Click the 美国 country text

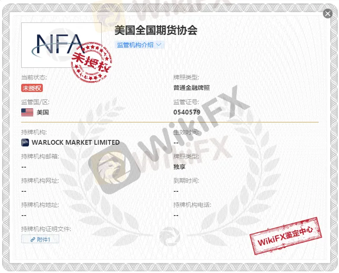pos(42,112)
